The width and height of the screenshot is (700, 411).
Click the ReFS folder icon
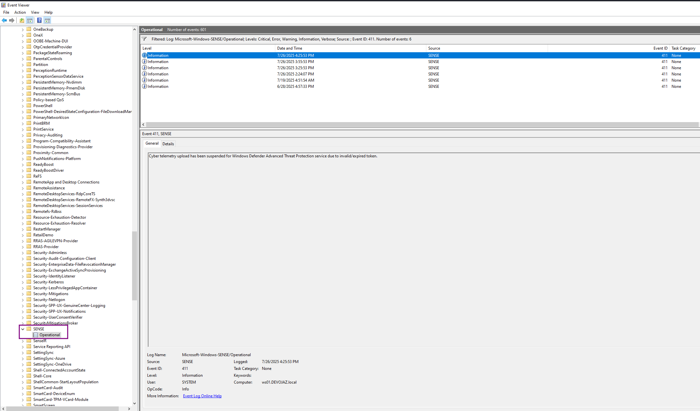(29, 176)
